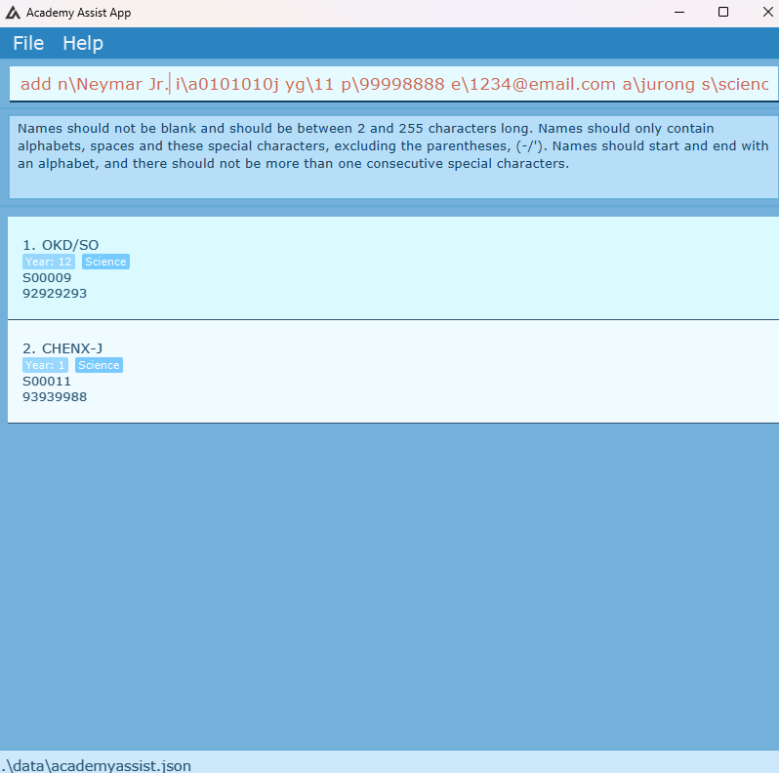Image resolution: width=779 pixels, height=773 pixels.
Task: Click the command input field
Action: pos(393,84)
